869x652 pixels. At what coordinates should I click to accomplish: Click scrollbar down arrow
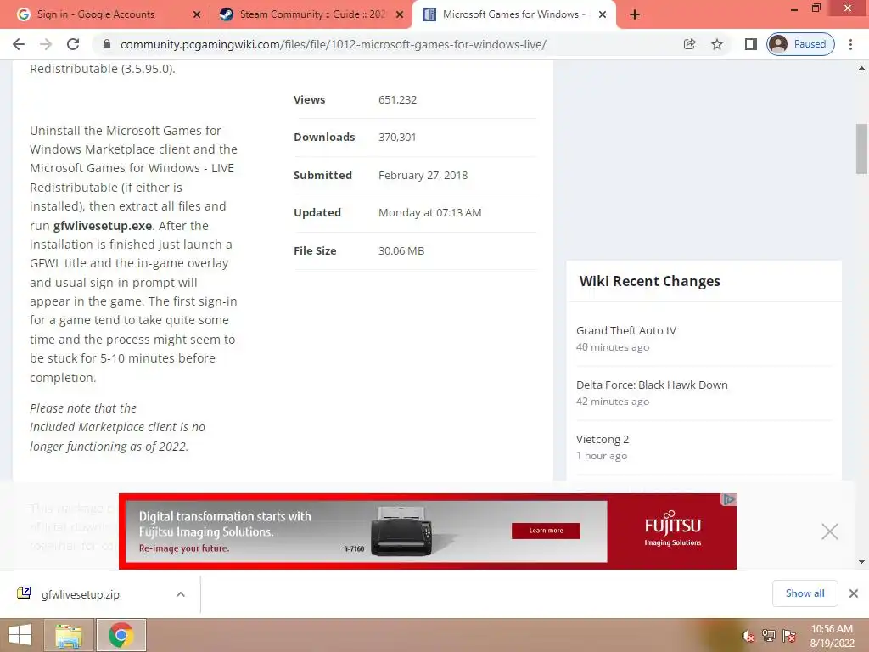coord(862,562)
